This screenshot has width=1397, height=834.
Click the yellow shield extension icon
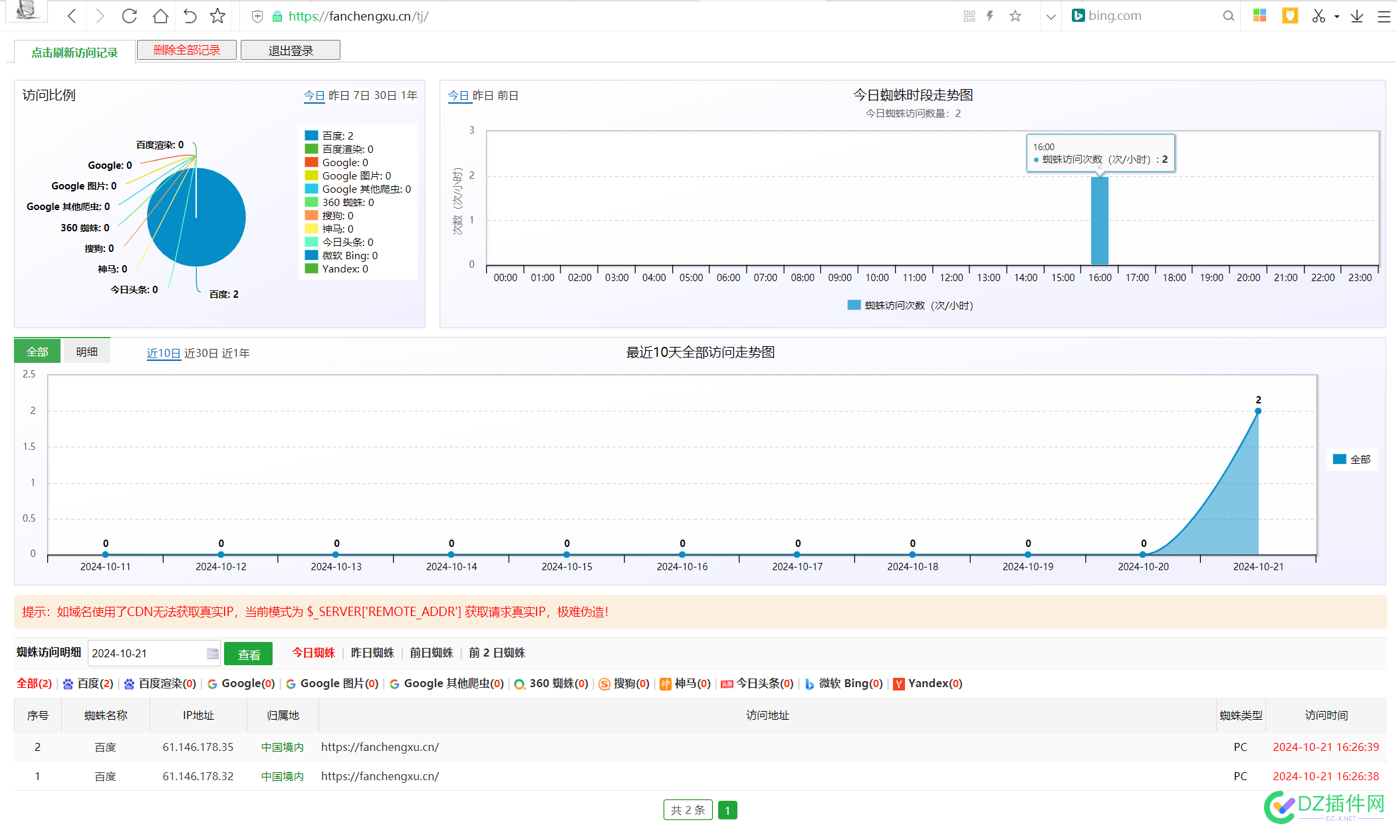pyautogui.click(x=1290, y=15)
